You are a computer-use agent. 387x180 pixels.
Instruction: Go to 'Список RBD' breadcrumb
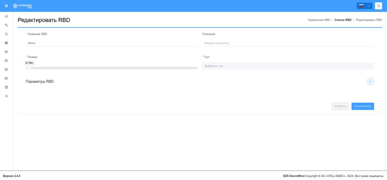(343, 20)
